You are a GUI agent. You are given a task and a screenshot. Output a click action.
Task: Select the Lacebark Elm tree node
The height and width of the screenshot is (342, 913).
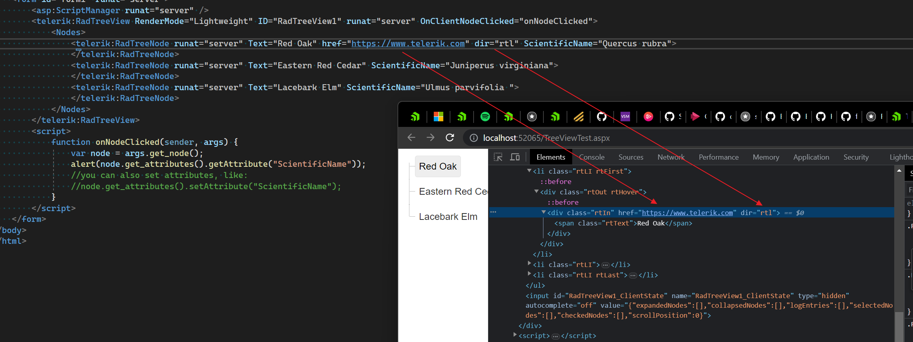point(448,217)
